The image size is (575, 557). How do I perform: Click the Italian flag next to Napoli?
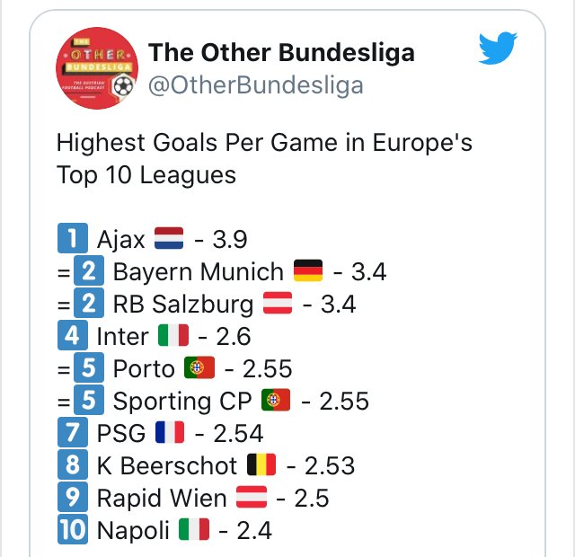click(193, 531)
